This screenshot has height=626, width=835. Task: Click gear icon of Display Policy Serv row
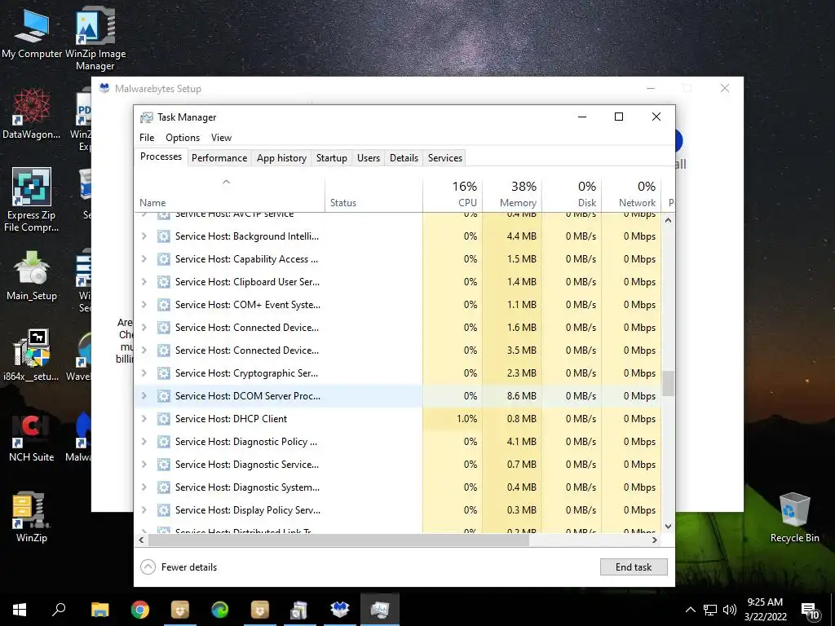[163, 510]
